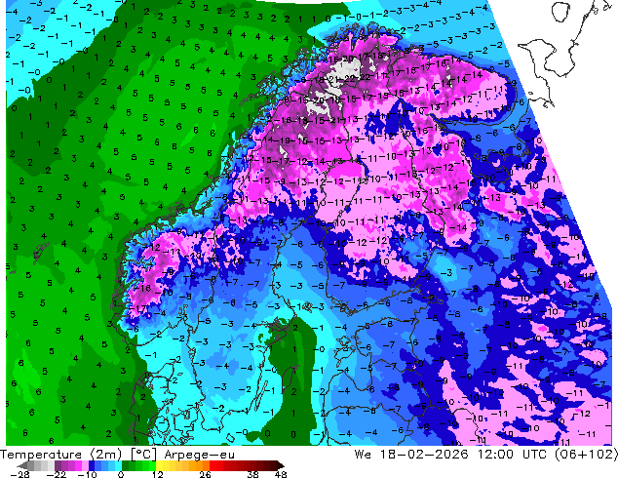The height and width of the screenshot is (478, 618).
Task: Click the yellow legend color swatch
Action: (159, 465)
